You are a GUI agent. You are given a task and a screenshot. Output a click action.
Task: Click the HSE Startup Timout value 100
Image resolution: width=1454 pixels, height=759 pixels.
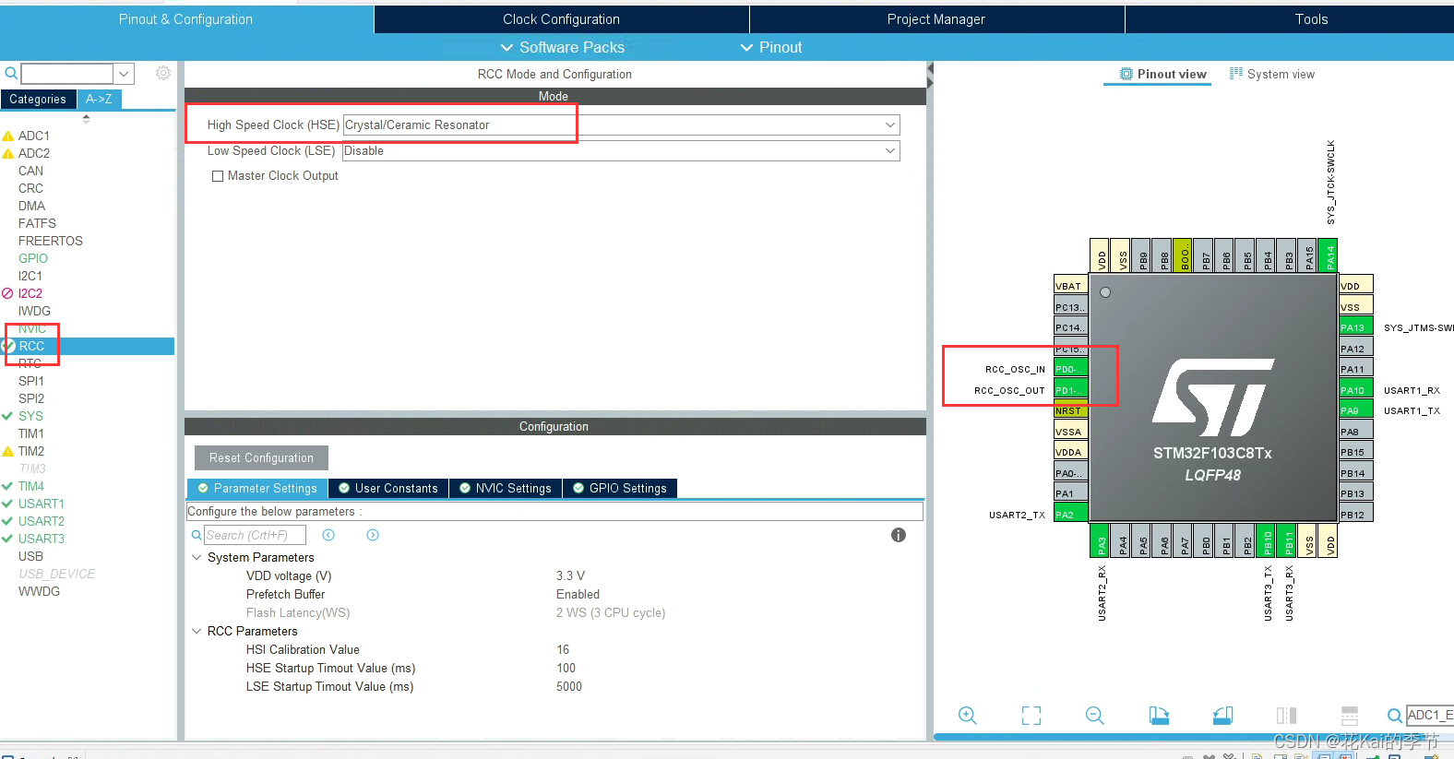point(566,668)
